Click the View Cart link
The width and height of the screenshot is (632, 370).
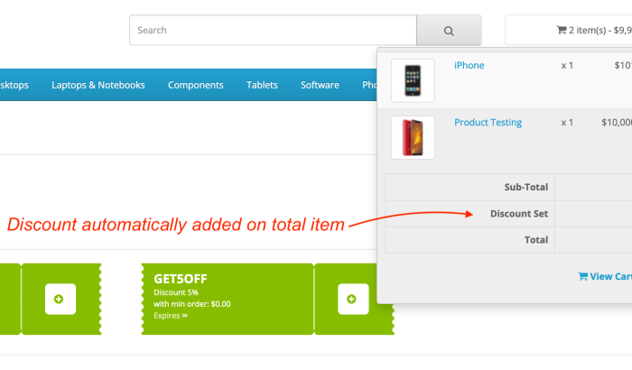[605, 276]
